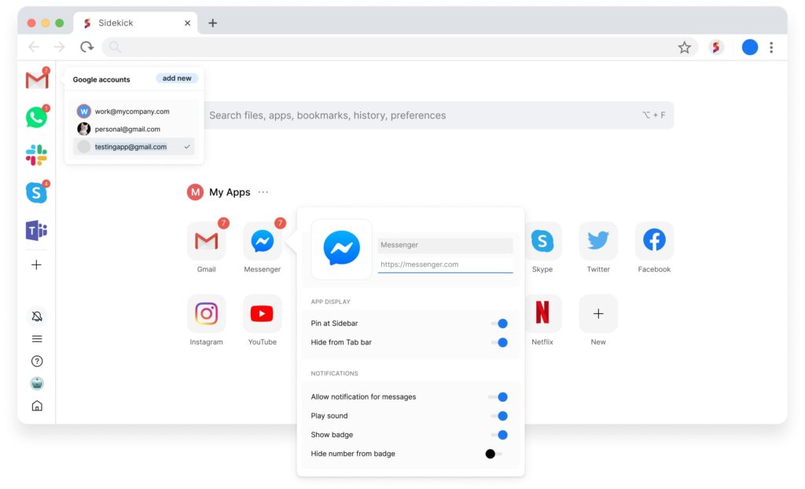The image size is (805, 489).
Task: Open the sidebar hamburger menu
Action: [37, 339]
